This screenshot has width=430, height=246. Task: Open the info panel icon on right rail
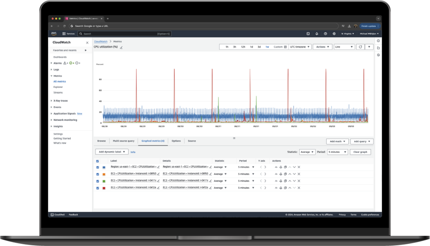click(378, 41)
